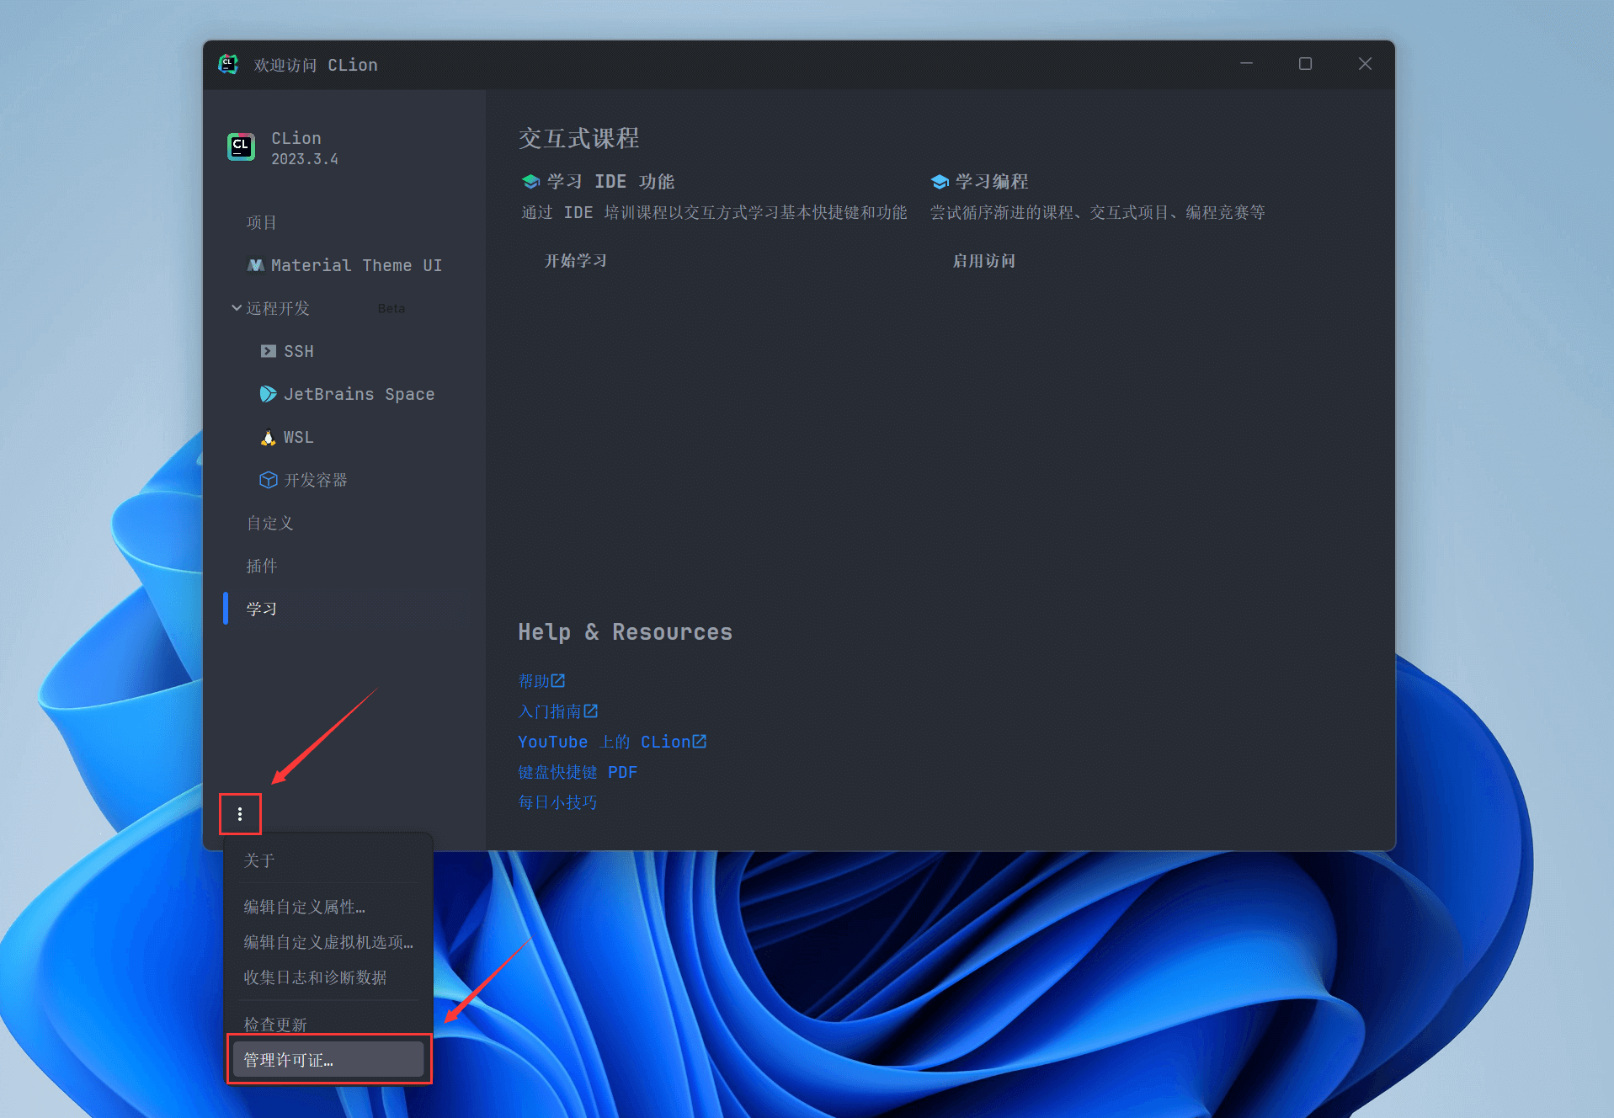Select the 学习 sidebar tab
1614x1118 pixels.
tap(262, 609)
